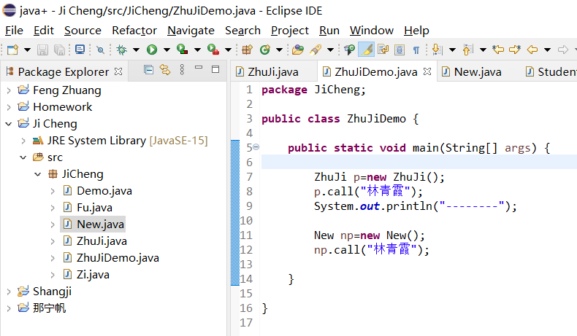Screen dimensions: 577x336
Task: Click the New Java Class icon
Action: (265, 50)
